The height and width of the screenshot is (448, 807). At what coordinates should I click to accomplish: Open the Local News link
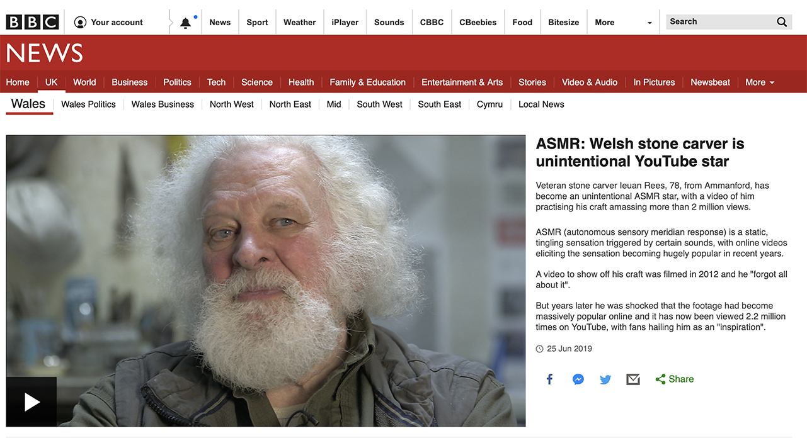[541, 104]
